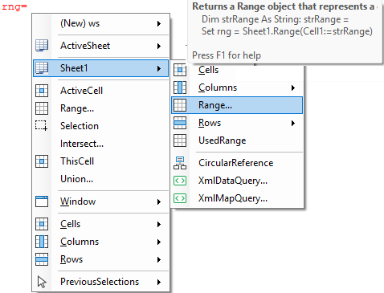
Task: Click the Rows icon in main menu
Action: [x=42, y=259]
